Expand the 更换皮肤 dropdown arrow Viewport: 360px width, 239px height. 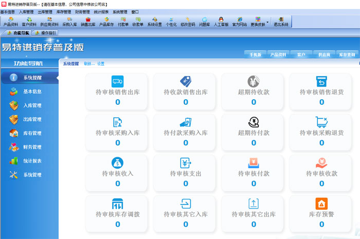point(267,22)
